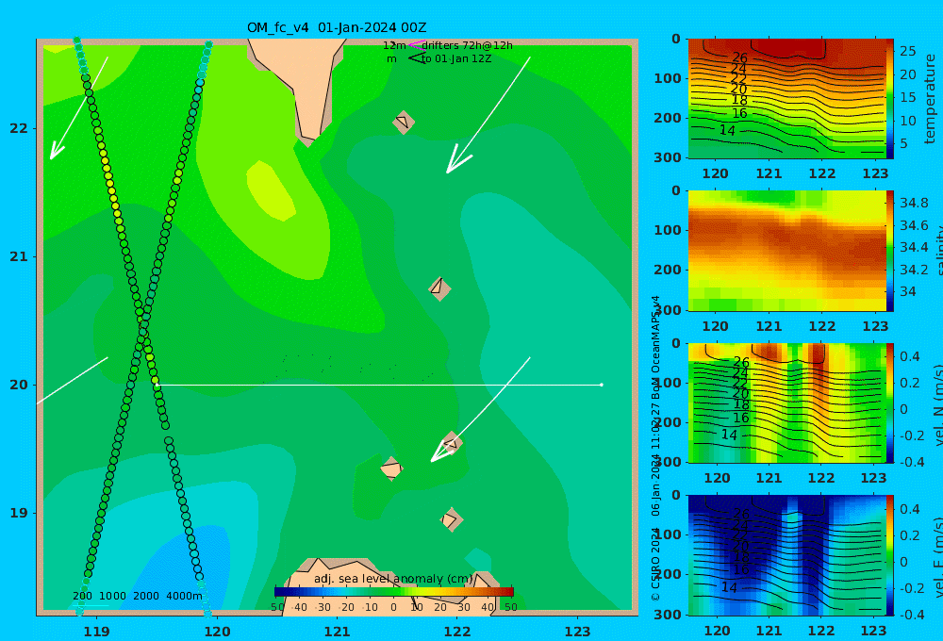Image resolution: width=943 pixels, height=641 pixels.
Task: Click the vel. N (m/s) colorbar
Action: pos(889,403)
